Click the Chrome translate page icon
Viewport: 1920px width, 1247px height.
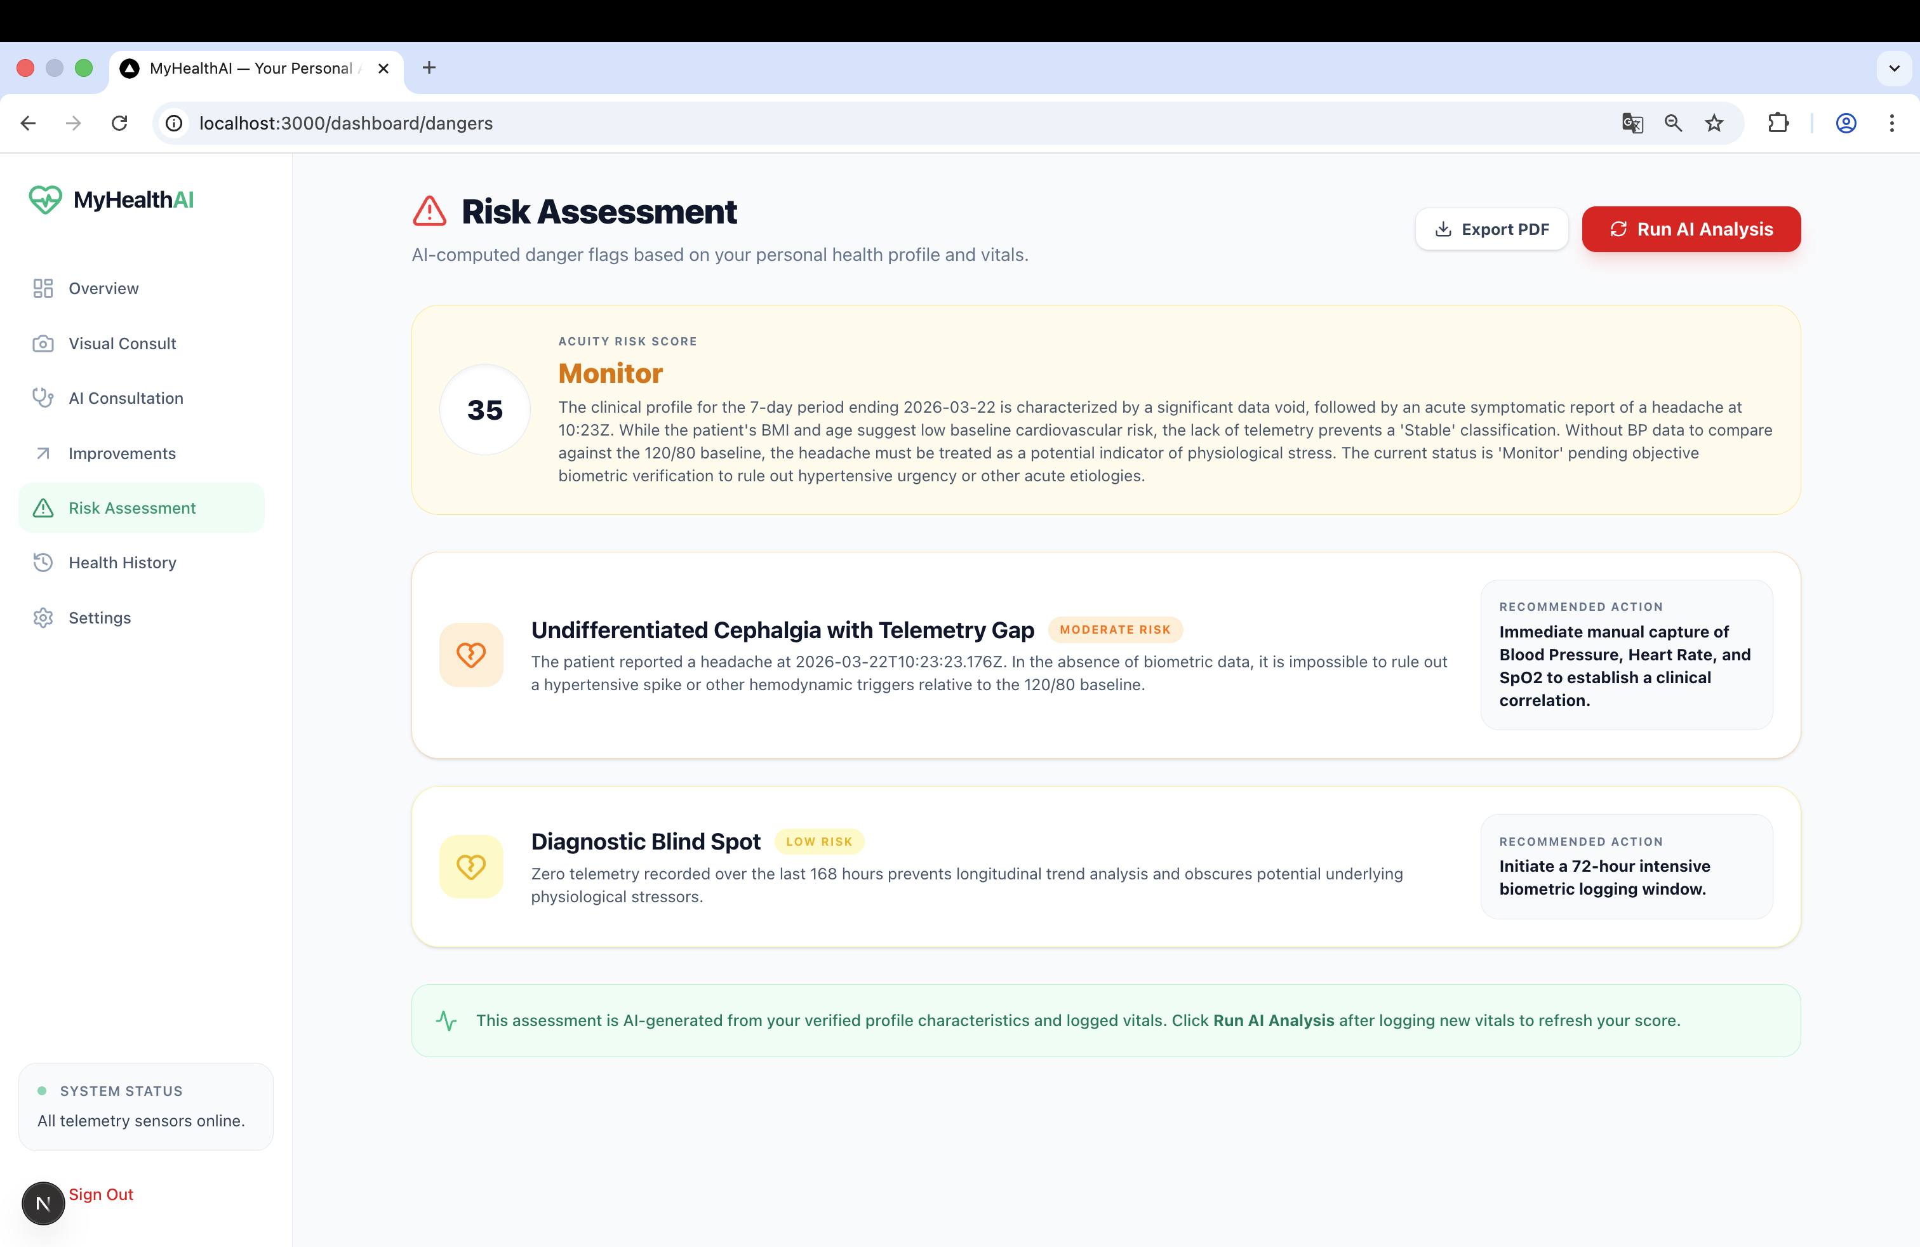pyautogui.click(x=1632, y=123)
